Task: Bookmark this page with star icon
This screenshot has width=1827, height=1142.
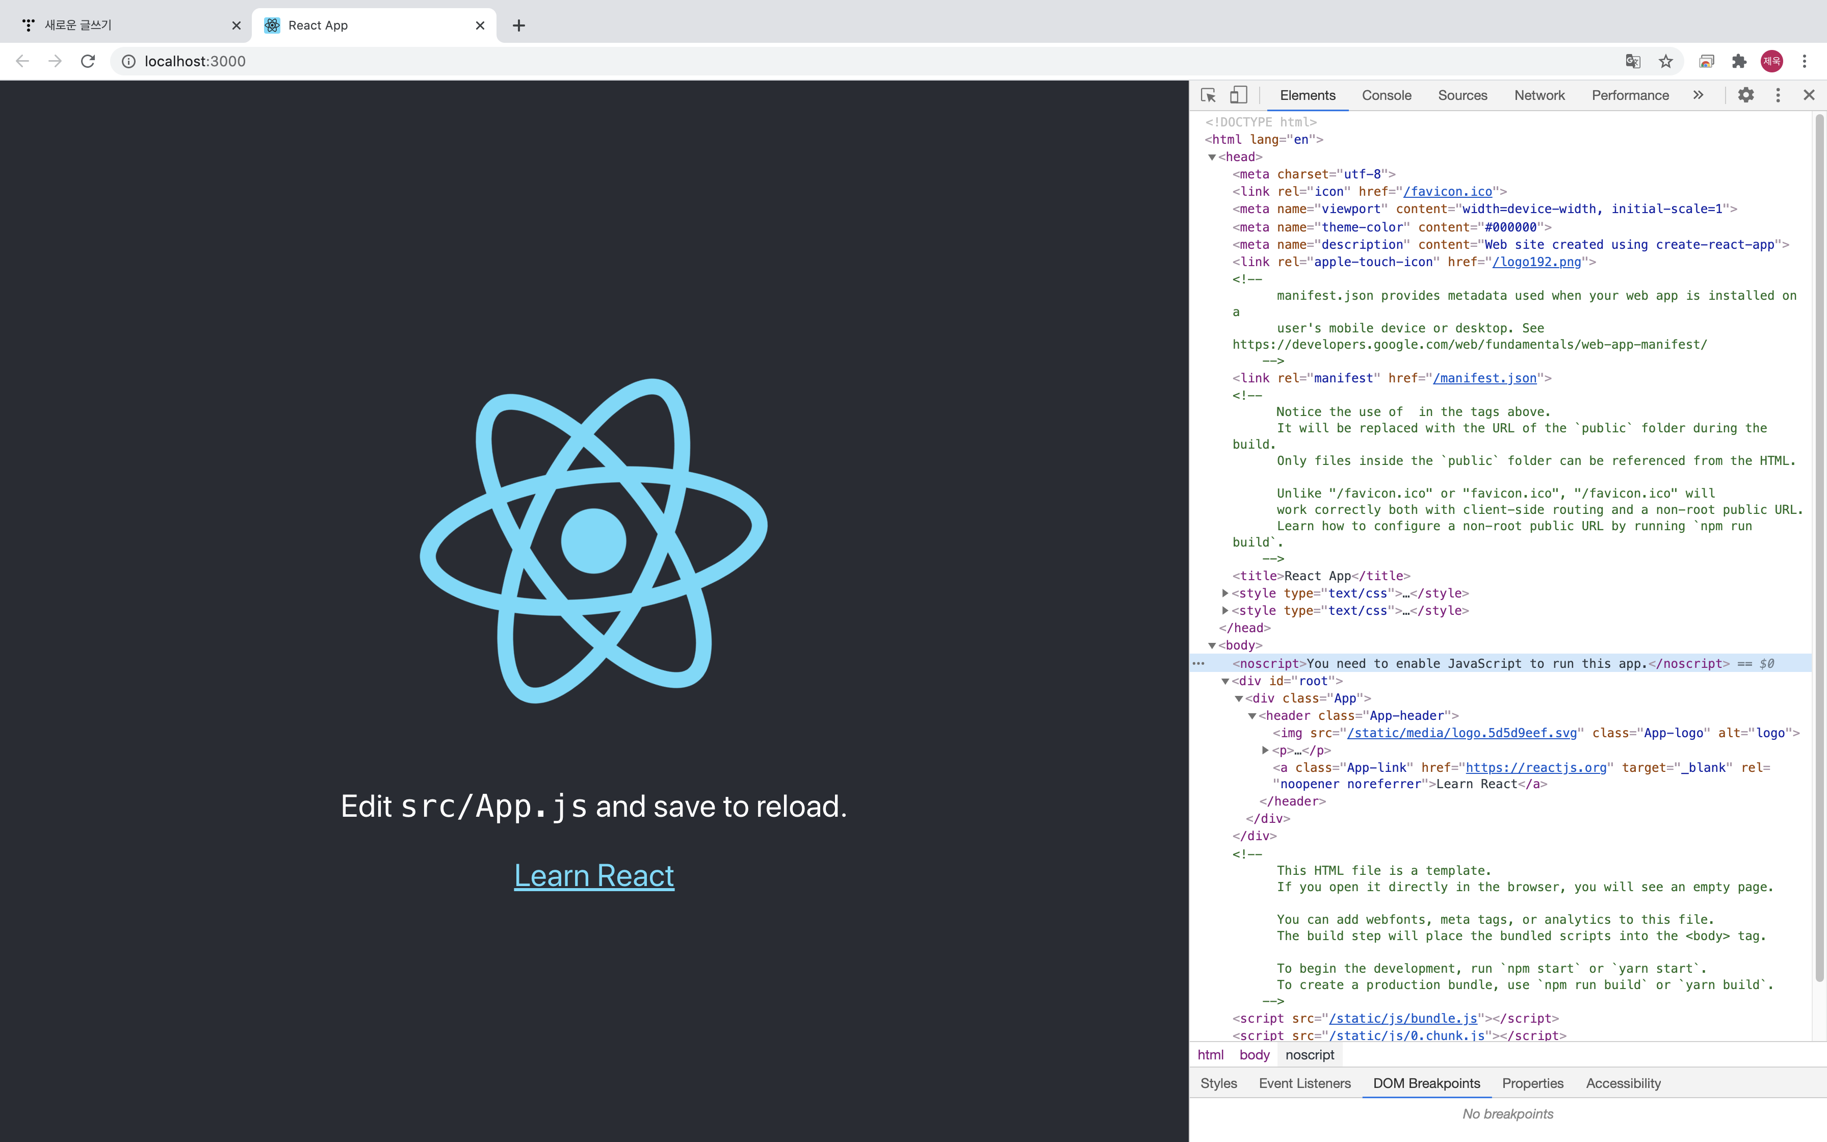Action: (1665, 61)
